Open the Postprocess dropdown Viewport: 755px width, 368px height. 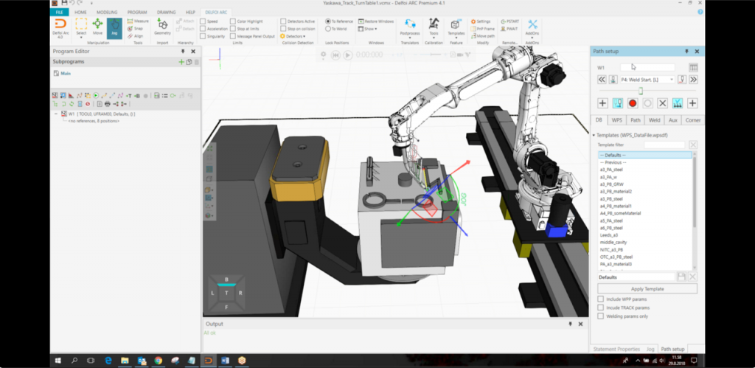click(410, 37)
